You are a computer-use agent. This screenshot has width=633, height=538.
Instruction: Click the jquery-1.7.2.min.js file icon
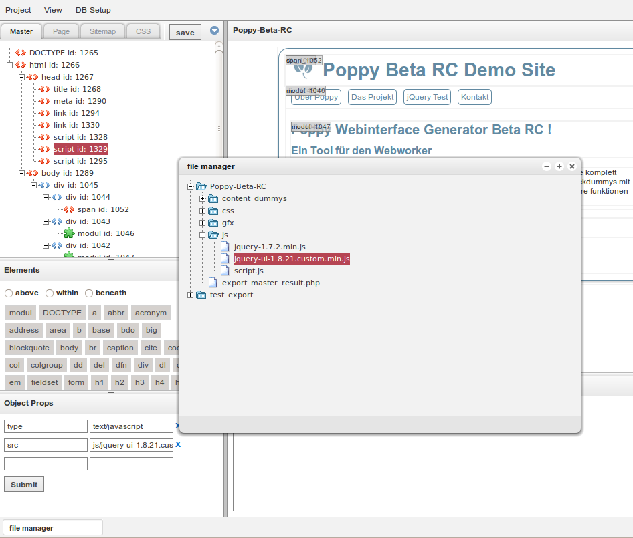[x=223, y=246]
